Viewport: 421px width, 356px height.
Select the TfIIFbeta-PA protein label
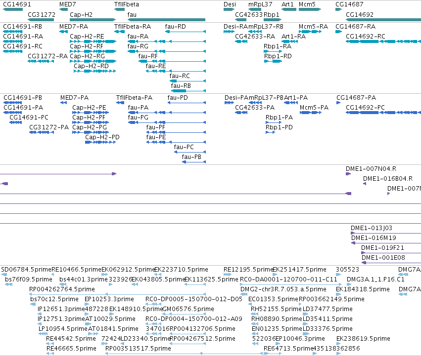coord(134,98)
